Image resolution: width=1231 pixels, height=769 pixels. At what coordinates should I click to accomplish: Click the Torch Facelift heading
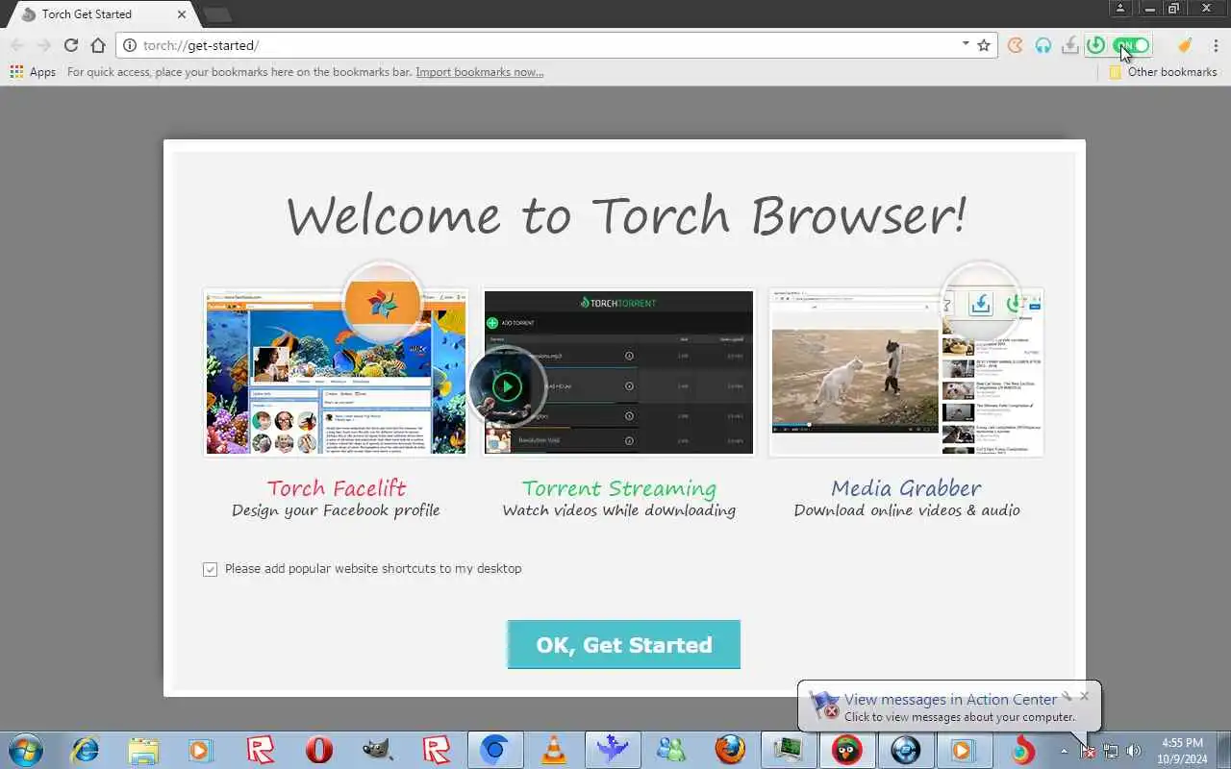click(337, 488)
